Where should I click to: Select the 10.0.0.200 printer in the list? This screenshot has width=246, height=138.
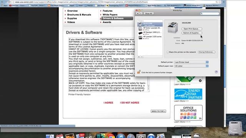(x=150, y=24)
